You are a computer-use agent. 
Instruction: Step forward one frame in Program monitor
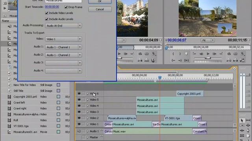(x=214, y=54)
